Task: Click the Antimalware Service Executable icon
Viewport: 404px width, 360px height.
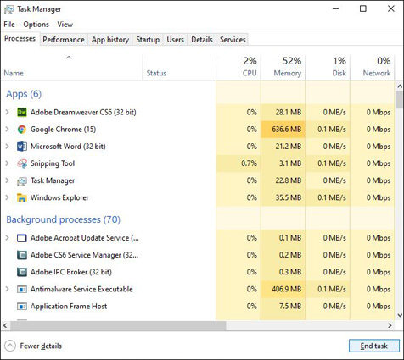Action: point(22,289)
